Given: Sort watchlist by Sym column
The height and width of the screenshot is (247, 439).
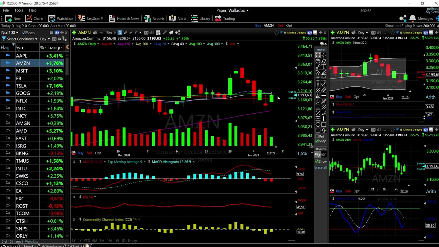Looking at the screenshot, I should tap(20, 48).
